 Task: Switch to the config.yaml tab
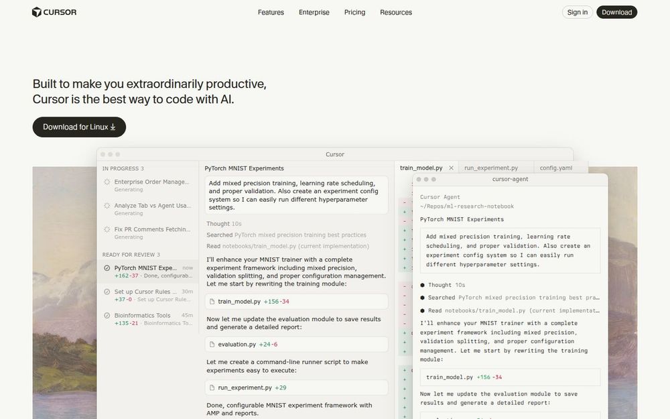pyautogui.click(x=556, y=168)
